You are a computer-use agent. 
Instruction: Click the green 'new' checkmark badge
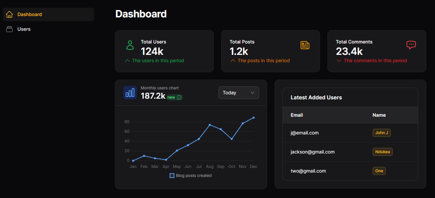pyautogui.click(x=175, y=97)
